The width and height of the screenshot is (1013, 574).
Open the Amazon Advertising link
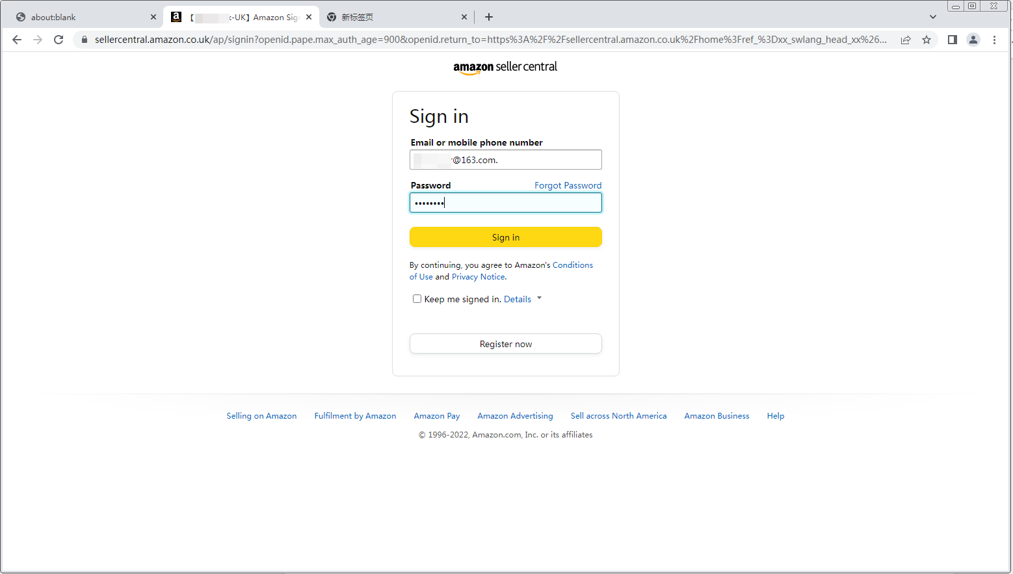coord(515,416)
